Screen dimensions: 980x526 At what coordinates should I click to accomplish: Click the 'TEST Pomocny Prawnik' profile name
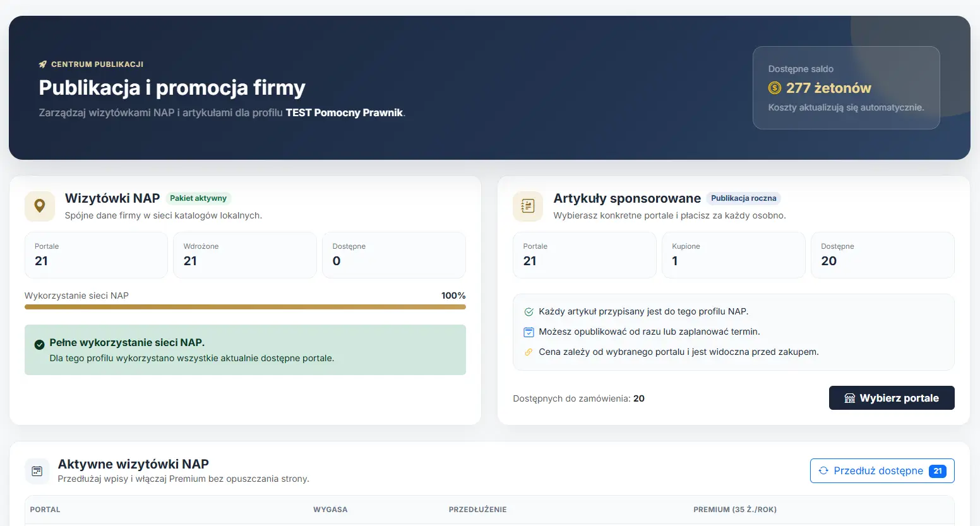(x=344, y=113)
